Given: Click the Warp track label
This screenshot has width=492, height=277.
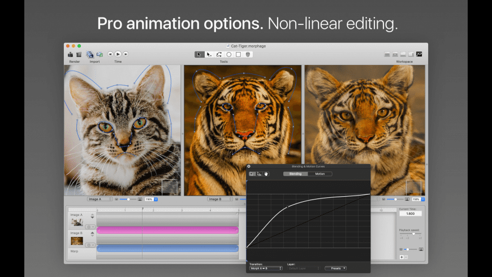Looking at the screenshot, I should coord(74,251).
